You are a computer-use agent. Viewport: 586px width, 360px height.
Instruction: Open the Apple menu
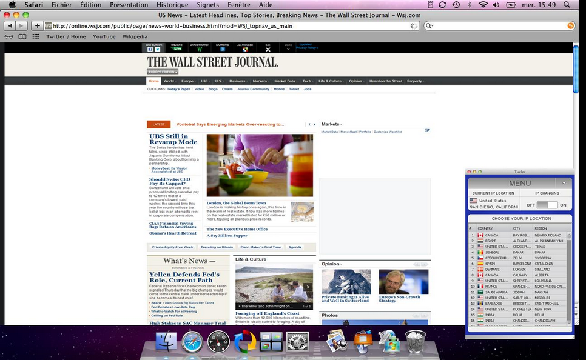click(x=12, y=5)
